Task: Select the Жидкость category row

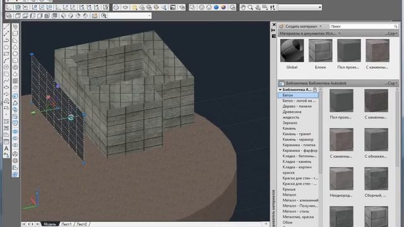Action: pyautogui.click(x=290, y=117)
